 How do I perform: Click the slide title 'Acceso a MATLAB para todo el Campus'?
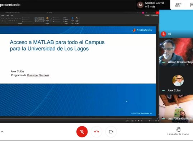tap(57, 42)
